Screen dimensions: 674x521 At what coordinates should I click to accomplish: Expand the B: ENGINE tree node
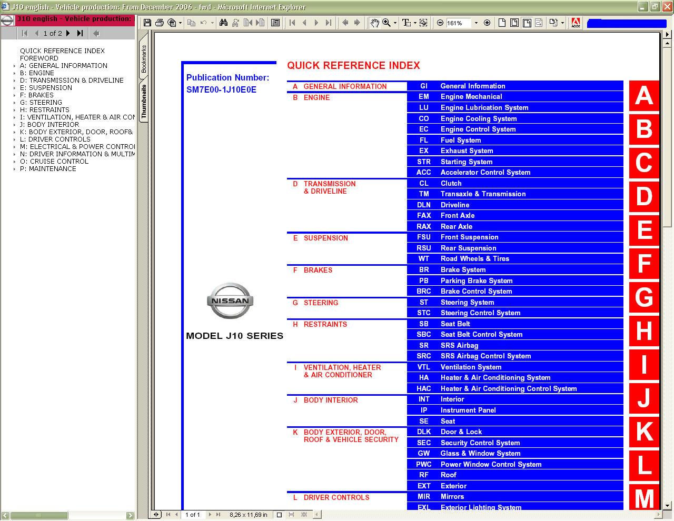point(14,73)
